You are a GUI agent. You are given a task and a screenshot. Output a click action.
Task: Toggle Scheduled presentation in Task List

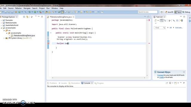(165, 21)
